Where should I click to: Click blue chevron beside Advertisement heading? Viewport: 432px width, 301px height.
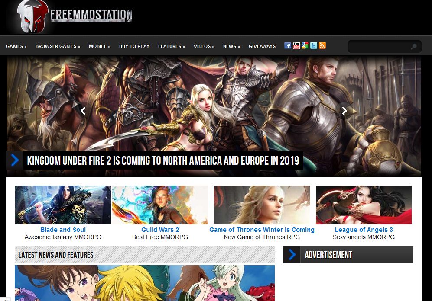(x=292, y=255)
